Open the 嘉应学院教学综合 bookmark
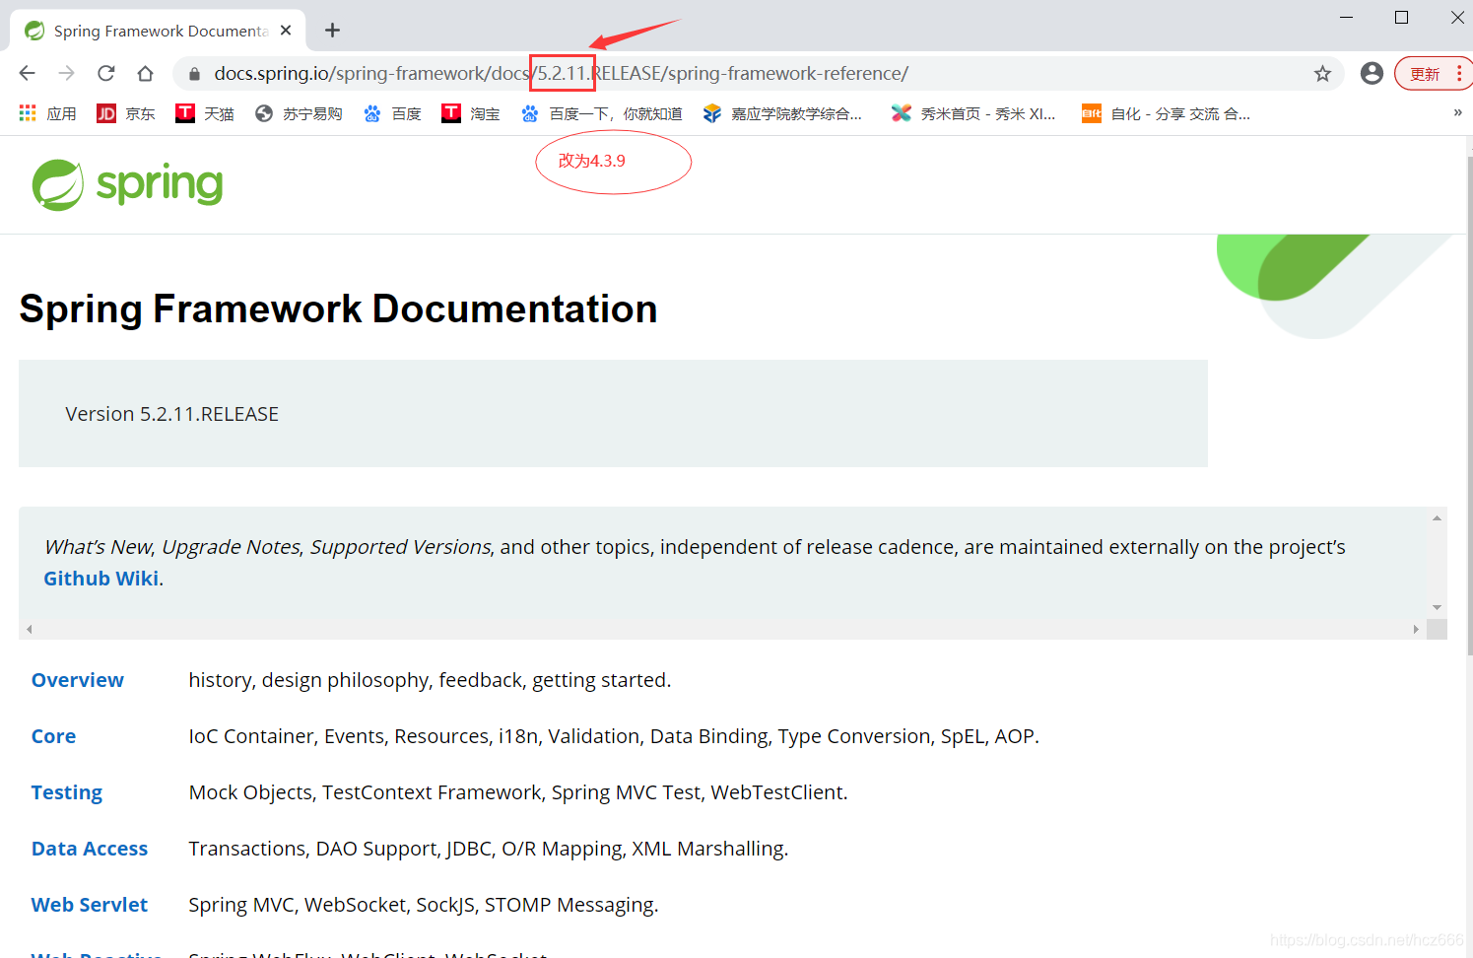 782,113
